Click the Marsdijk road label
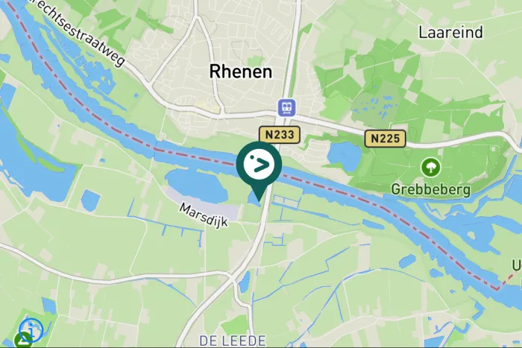522x348 pixels. [204, 215]
